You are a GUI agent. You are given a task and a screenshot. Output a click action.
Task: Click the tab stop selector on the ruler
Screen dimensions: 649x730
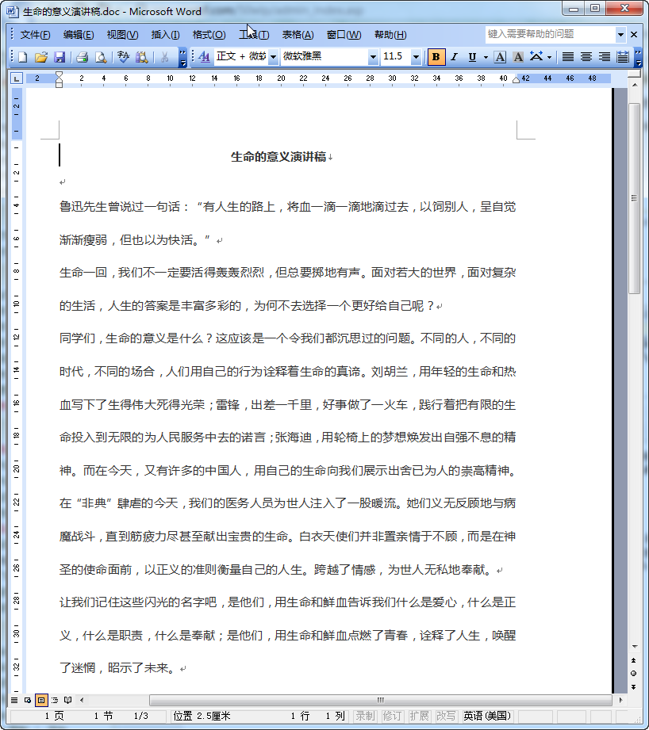pos(17,78)
